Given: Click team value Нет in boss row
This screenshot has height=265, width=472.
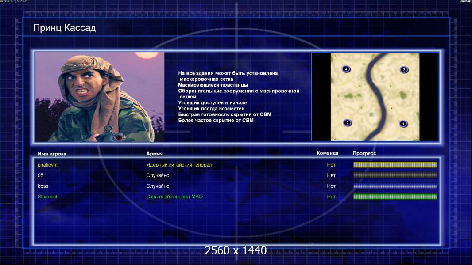Looking at the screenshot, I should [331, 186].
